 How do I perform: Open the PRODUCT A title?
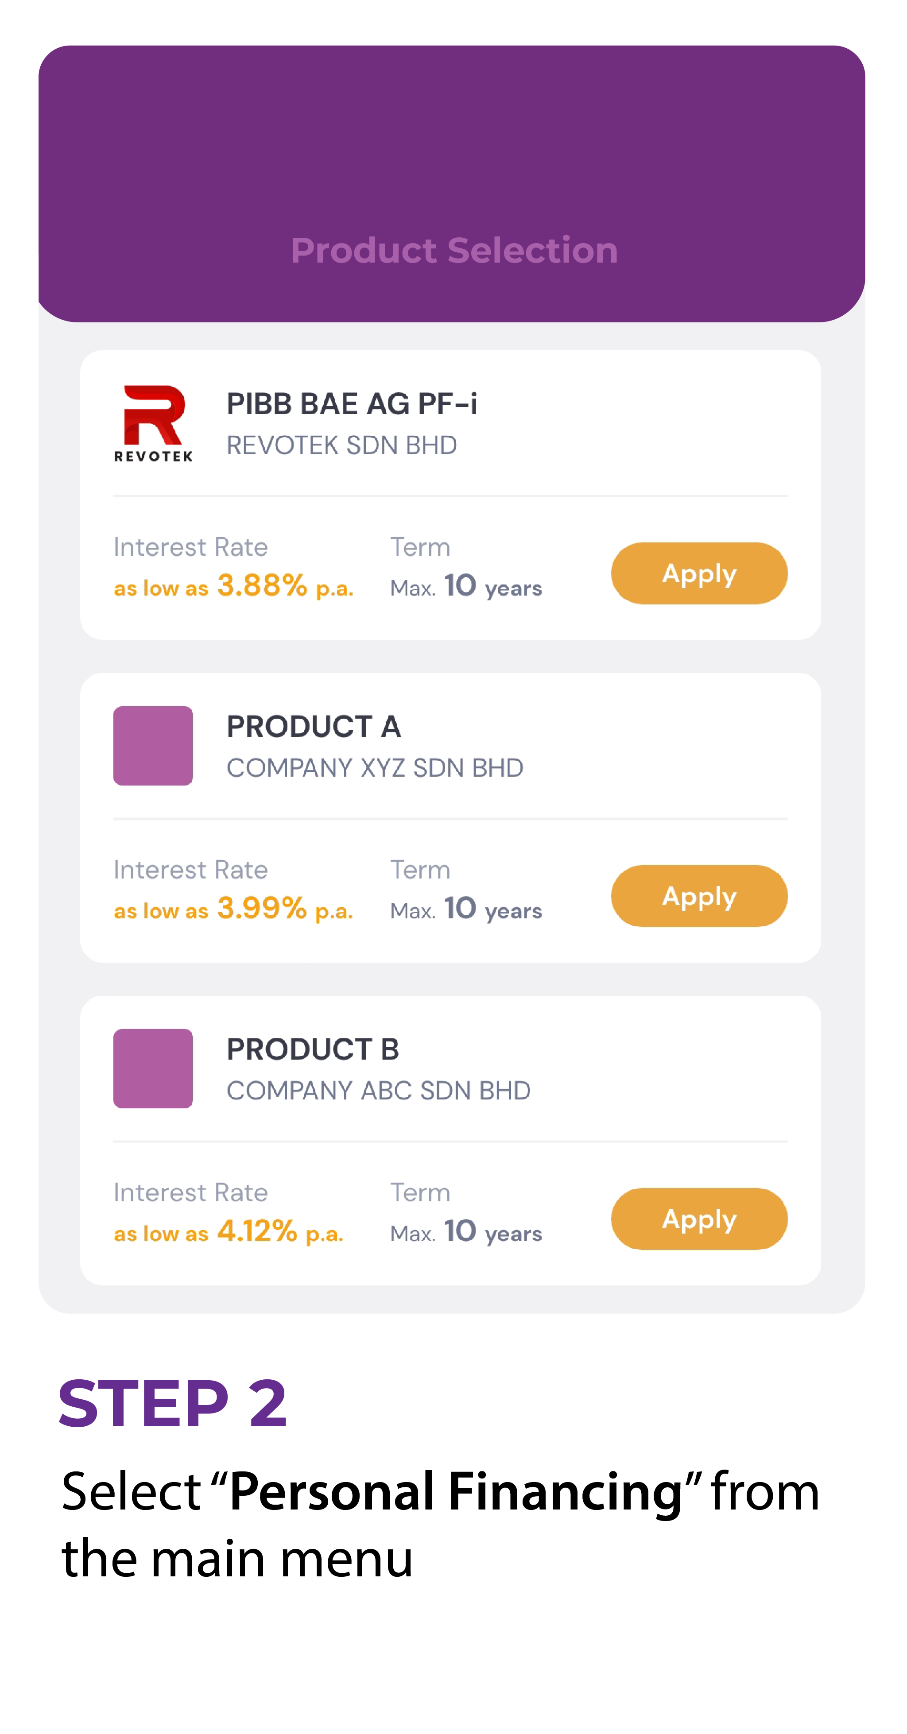314,726
